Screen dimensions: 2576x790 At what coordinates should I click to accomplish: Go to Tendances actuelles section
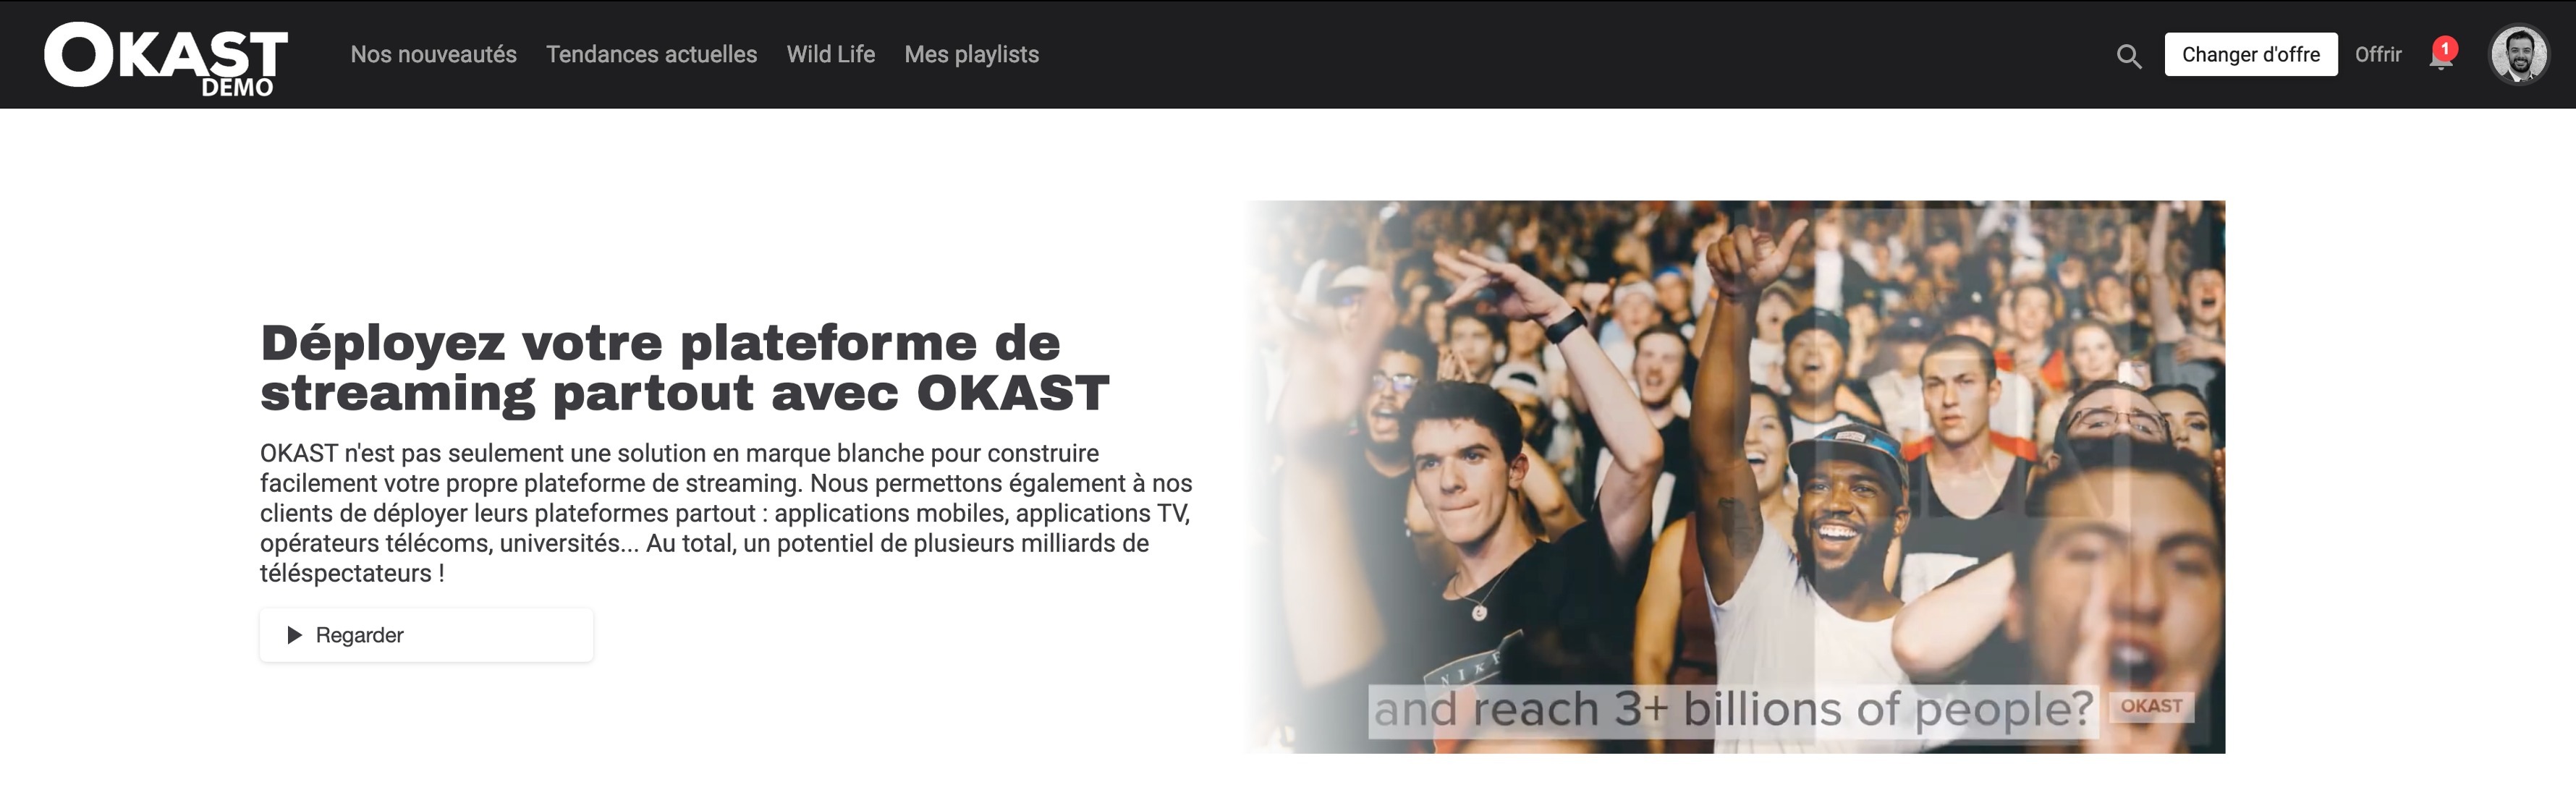[x=651, y=54]
